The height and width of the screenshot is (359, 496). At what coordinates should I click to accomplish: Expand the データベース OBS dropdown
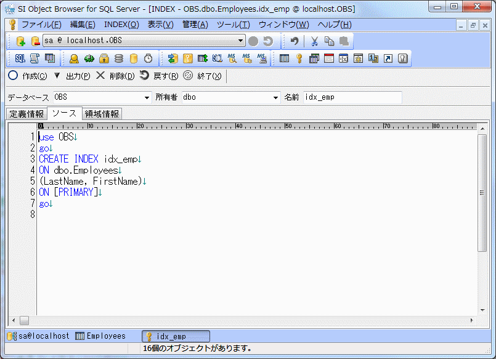(x=147, y=97)
